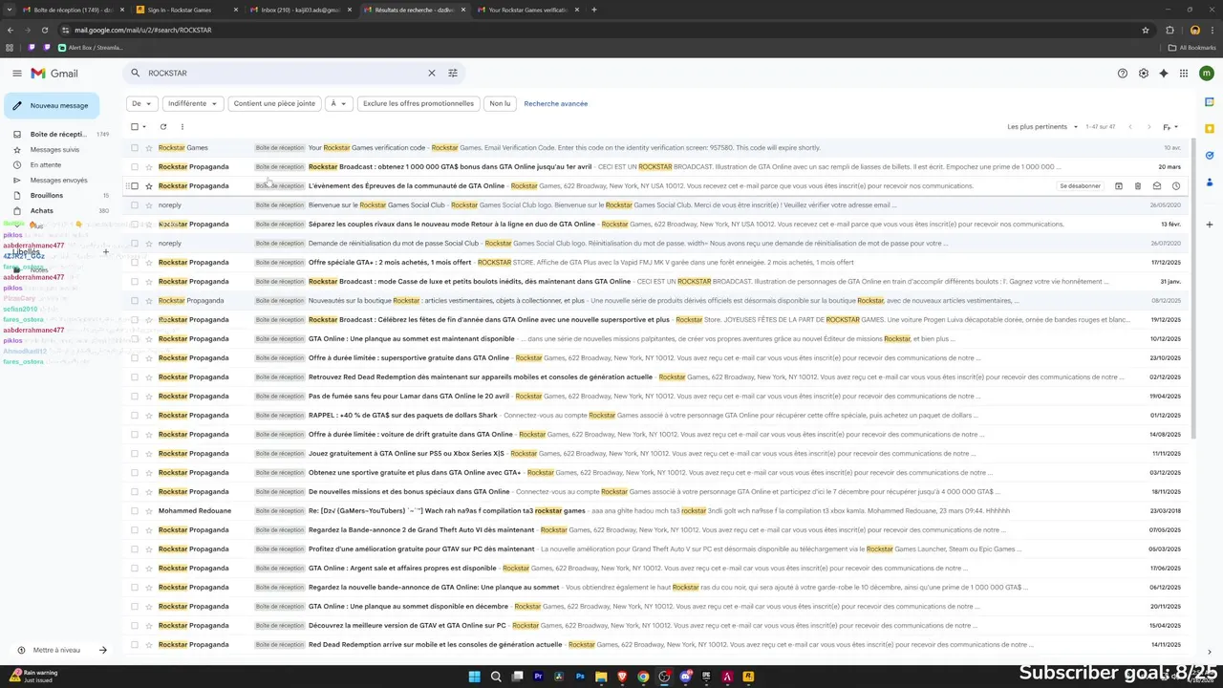
Task: Delete the hovered Épreuves email via trash icon
Action: [x=1138, y=186]
